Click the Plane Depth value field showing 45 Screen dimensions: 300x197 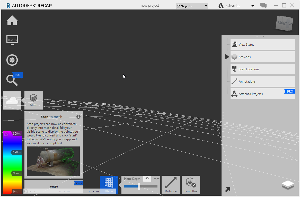147,179
